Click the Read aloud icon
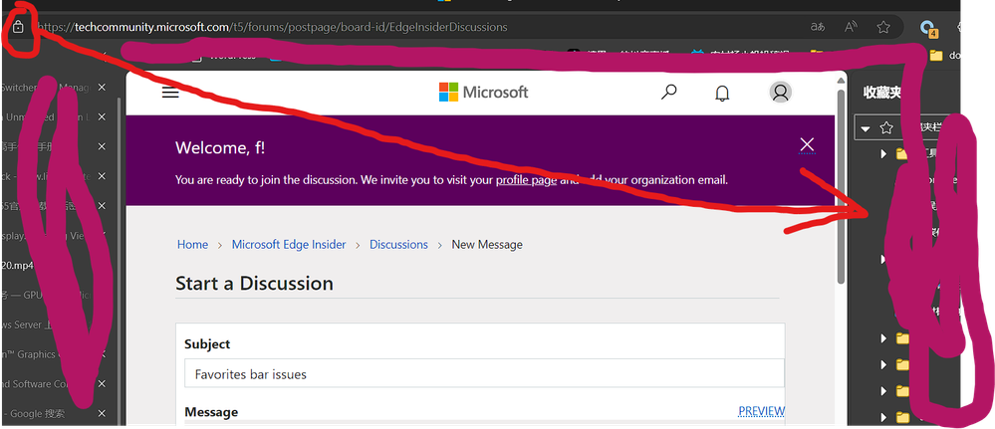 [851, 27]
